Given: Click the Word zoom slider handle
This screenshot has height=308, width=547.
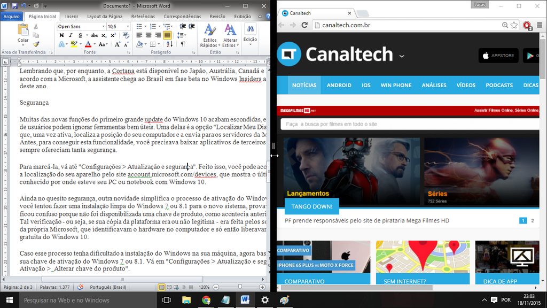Looking at the screenshot, I should click(x=240, y=287).
